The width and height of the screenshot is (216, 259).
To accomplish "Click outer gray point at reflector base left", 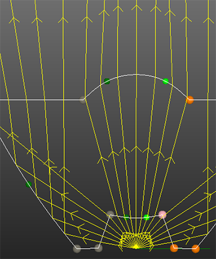I will tap(77, 249).
